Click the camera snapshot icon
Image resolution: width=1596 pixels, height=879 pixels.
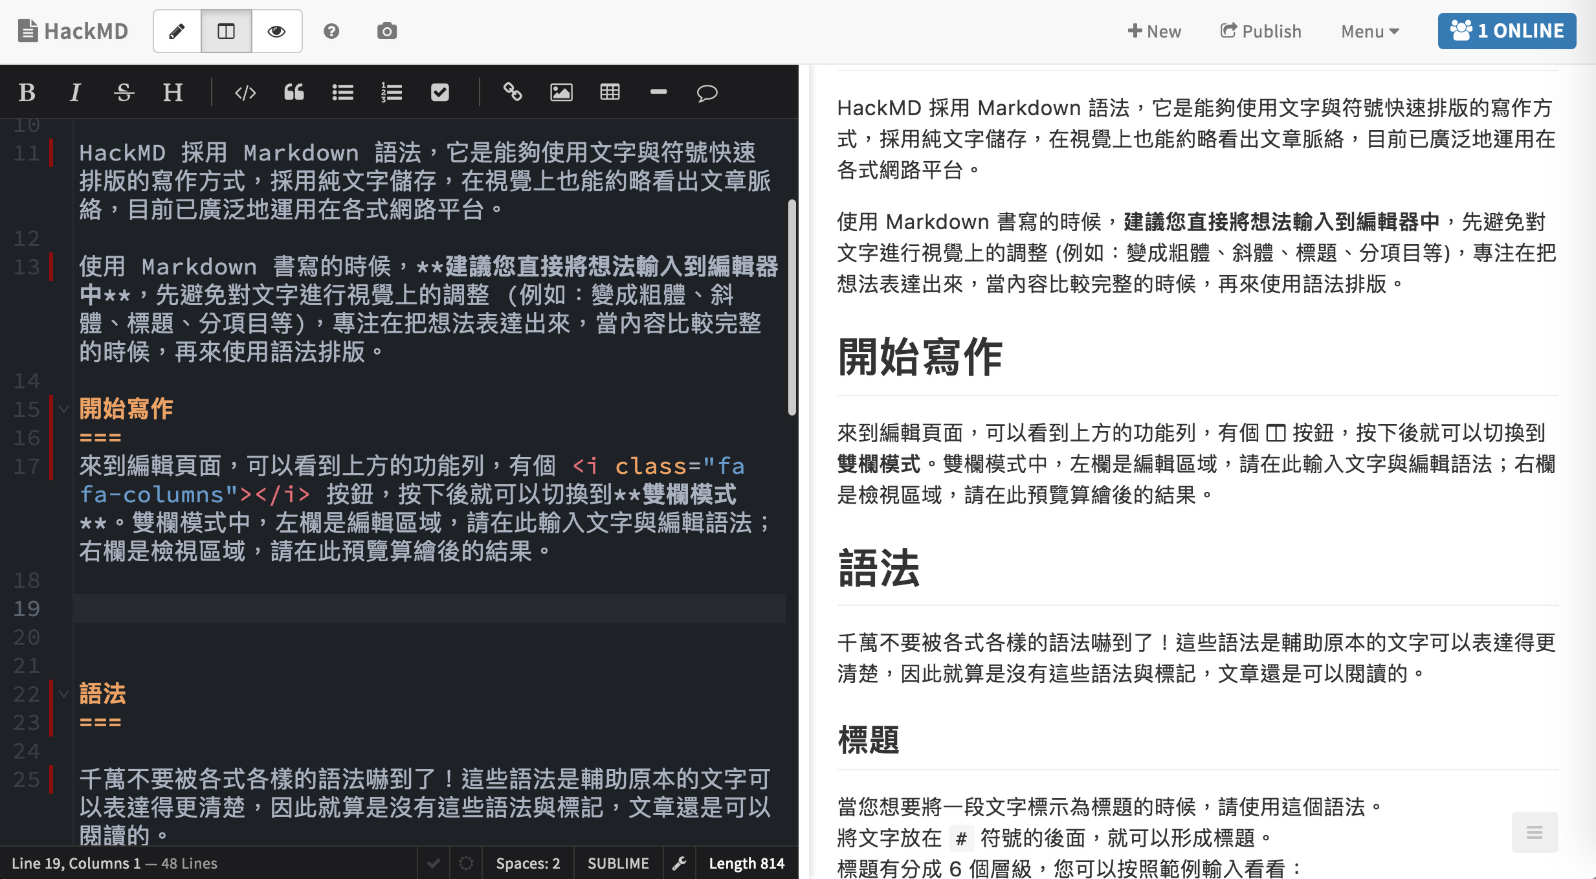(387, 31)
